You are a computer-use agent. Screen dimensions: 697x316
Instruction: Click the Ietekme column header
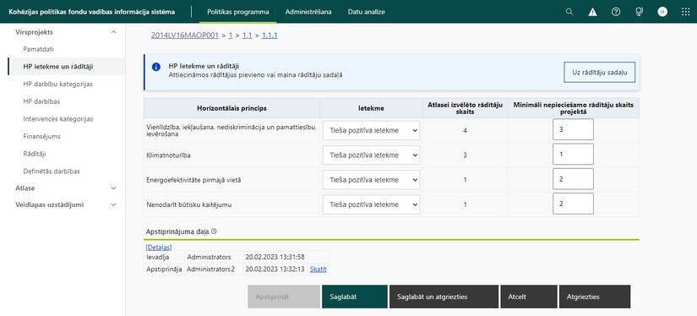[x=371, y=108]
